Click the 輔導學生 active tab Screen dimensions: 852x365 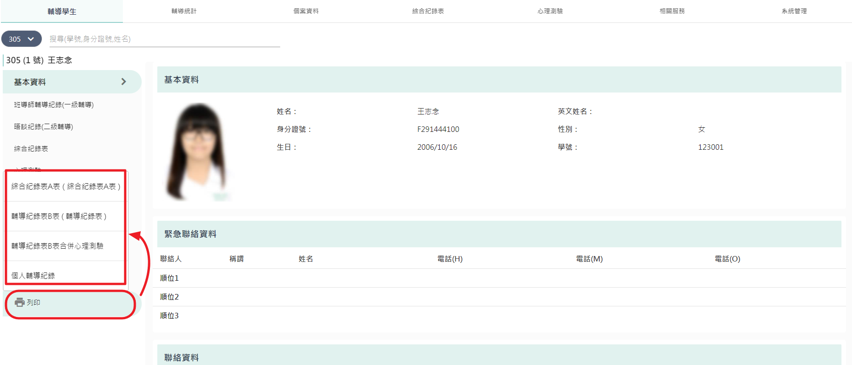(x=62, y=11)
